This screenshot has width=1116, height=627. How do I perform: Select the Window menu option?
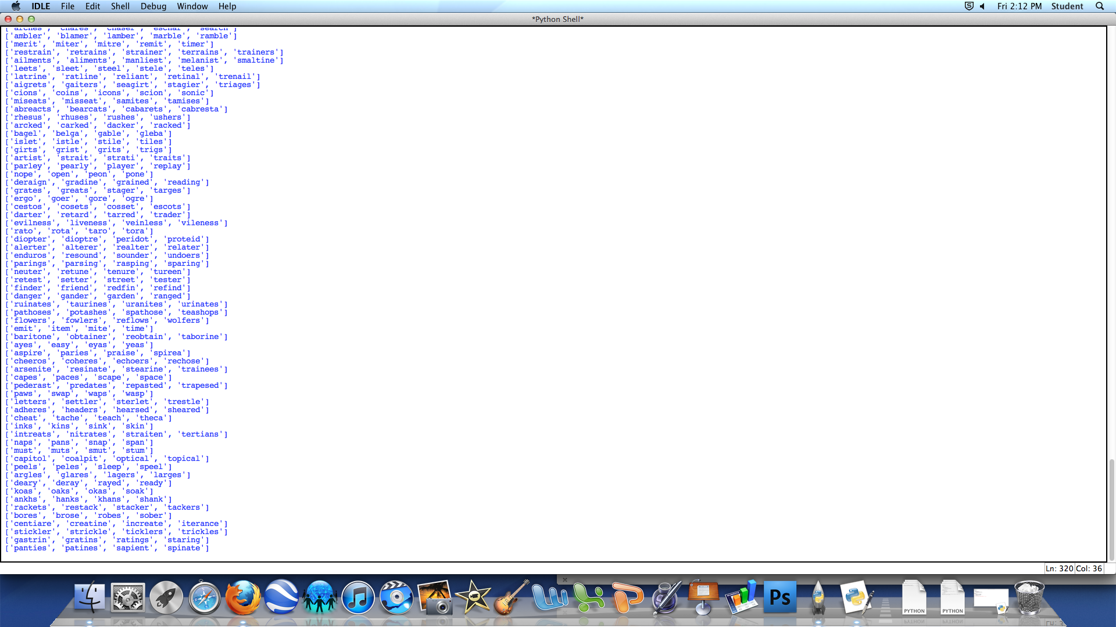(192, 6)
